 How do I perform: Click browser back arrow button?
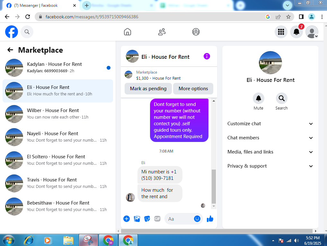pos(7,17)
